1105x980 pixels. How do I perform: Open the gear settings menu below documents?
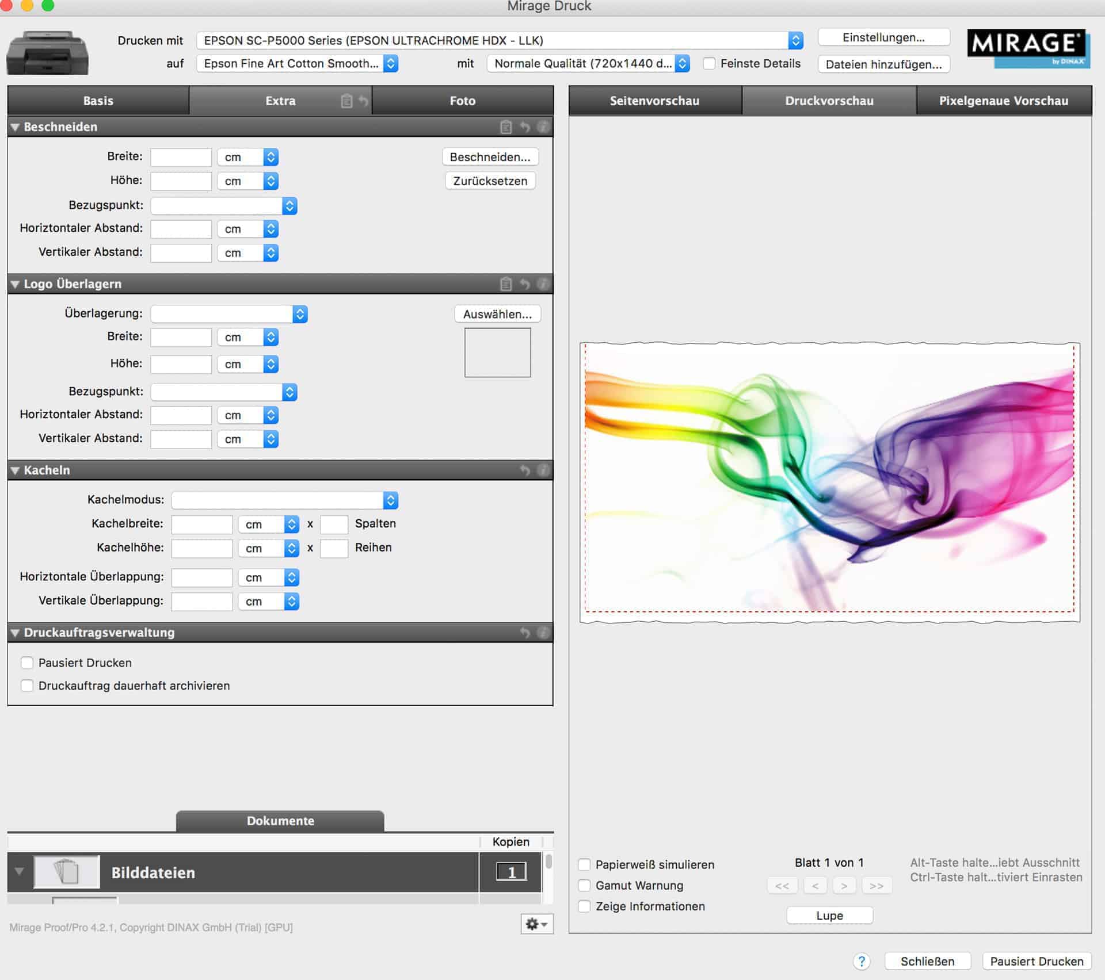536,924
